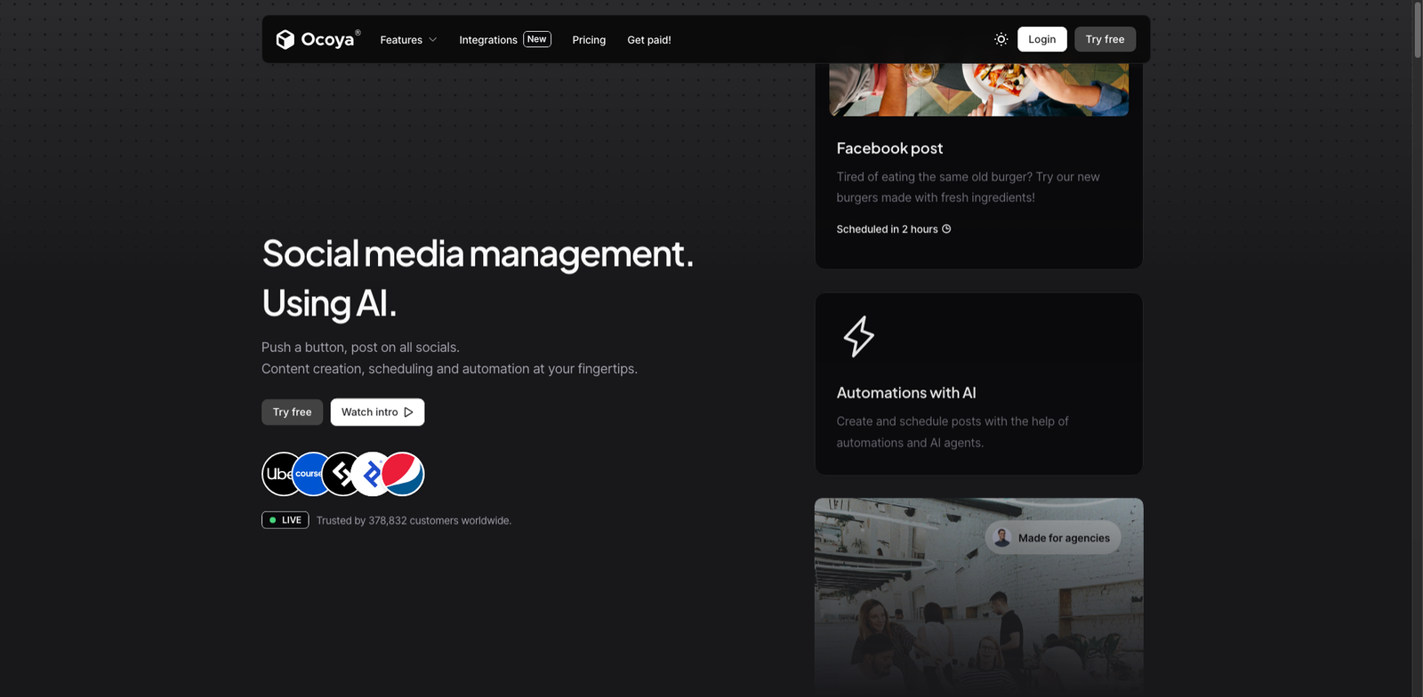
Task: Click the Create and schedule posts description
Action: click(953, 432)
